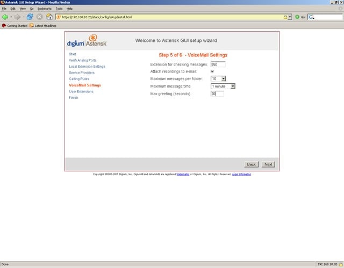The image size is (344, 268).
Task: Click Extension for checking messages field
Action: (218, 64)
